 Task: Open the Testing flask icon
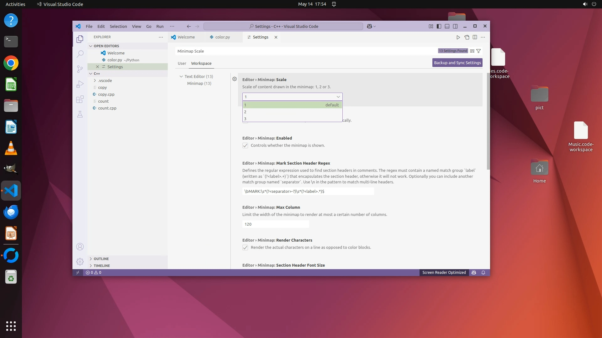(x=80, y=114)
